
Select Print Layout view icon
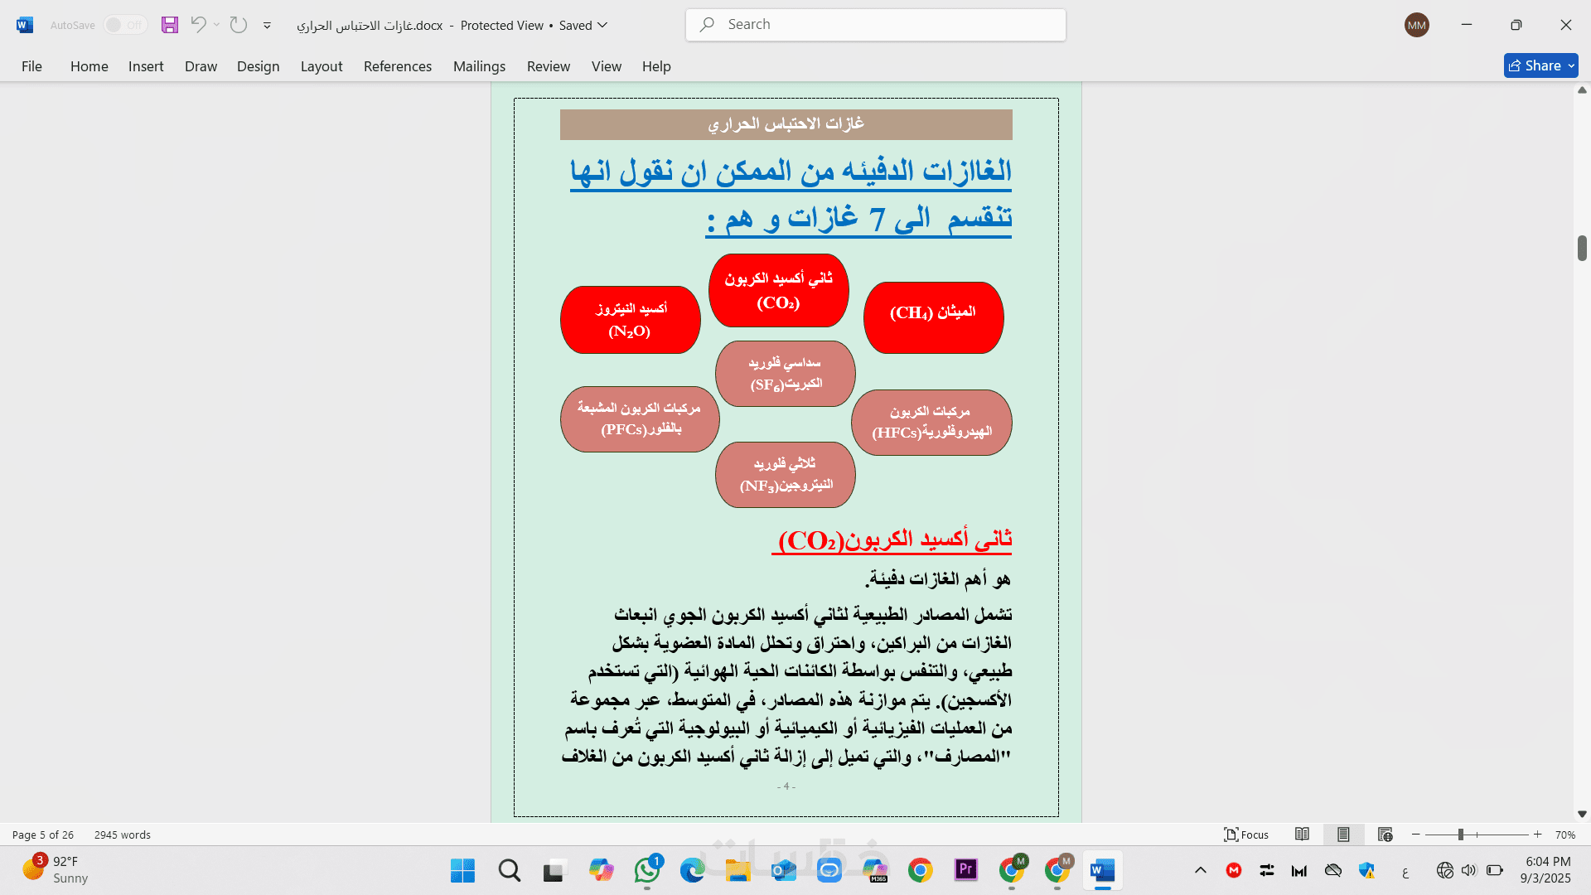(1343, 835)
